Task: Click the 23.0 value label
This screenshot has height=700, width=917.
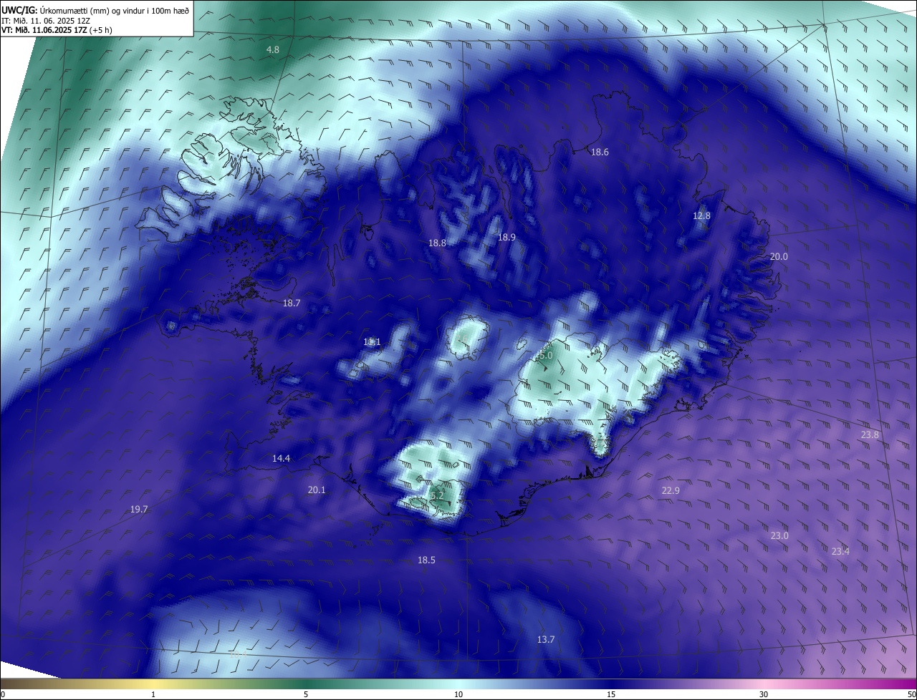Action: tap(779, 536)
